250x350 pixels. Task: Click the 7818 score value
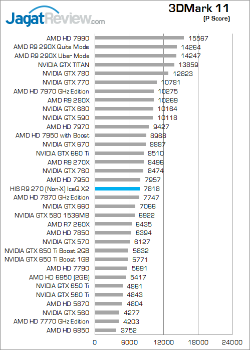(152, 189)
